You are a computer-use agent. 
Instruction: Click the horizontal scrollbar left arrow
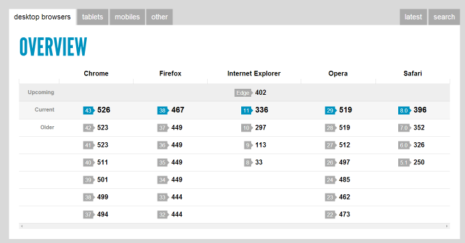pos(22,226)
